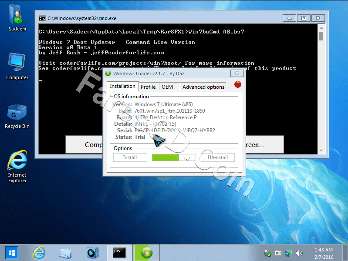This screenshot has width=348, height=261.
Task: Click the Version text Windows 7 Ultimate (x86)
Action: [164, 104]
